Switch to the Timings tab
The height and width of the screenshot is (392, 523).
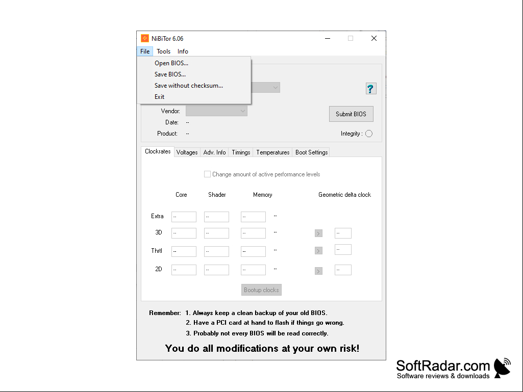pyautogui.click(x=241, y=152)
